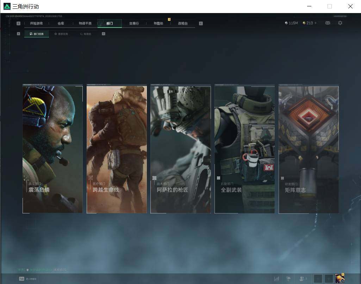Open the mail inbox envelope icon
Image resolution: width=361 pixels, height=284 pixels.
point(328,23)
